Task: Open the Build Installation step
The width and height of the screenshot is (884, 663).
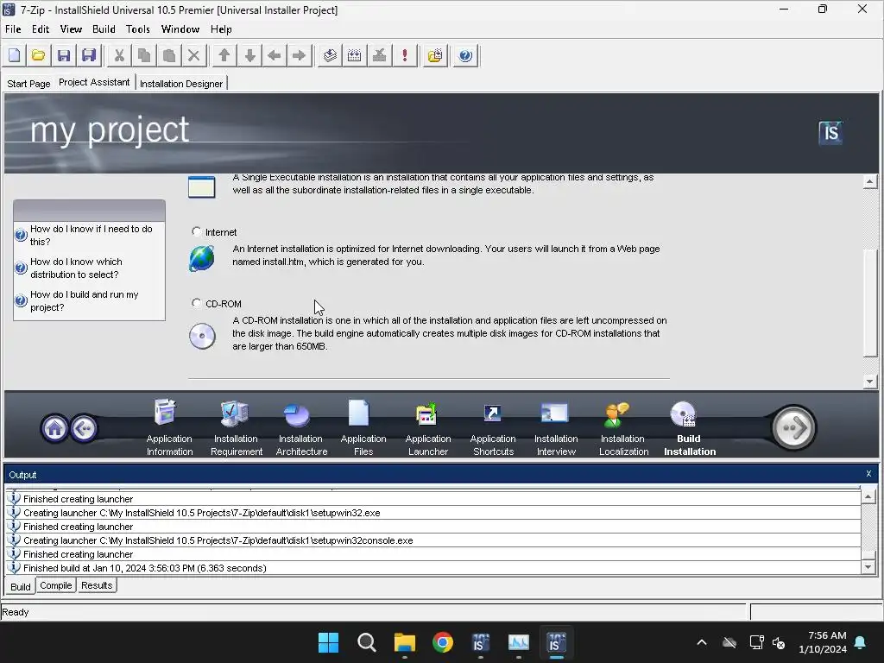Action: [689, 428]
